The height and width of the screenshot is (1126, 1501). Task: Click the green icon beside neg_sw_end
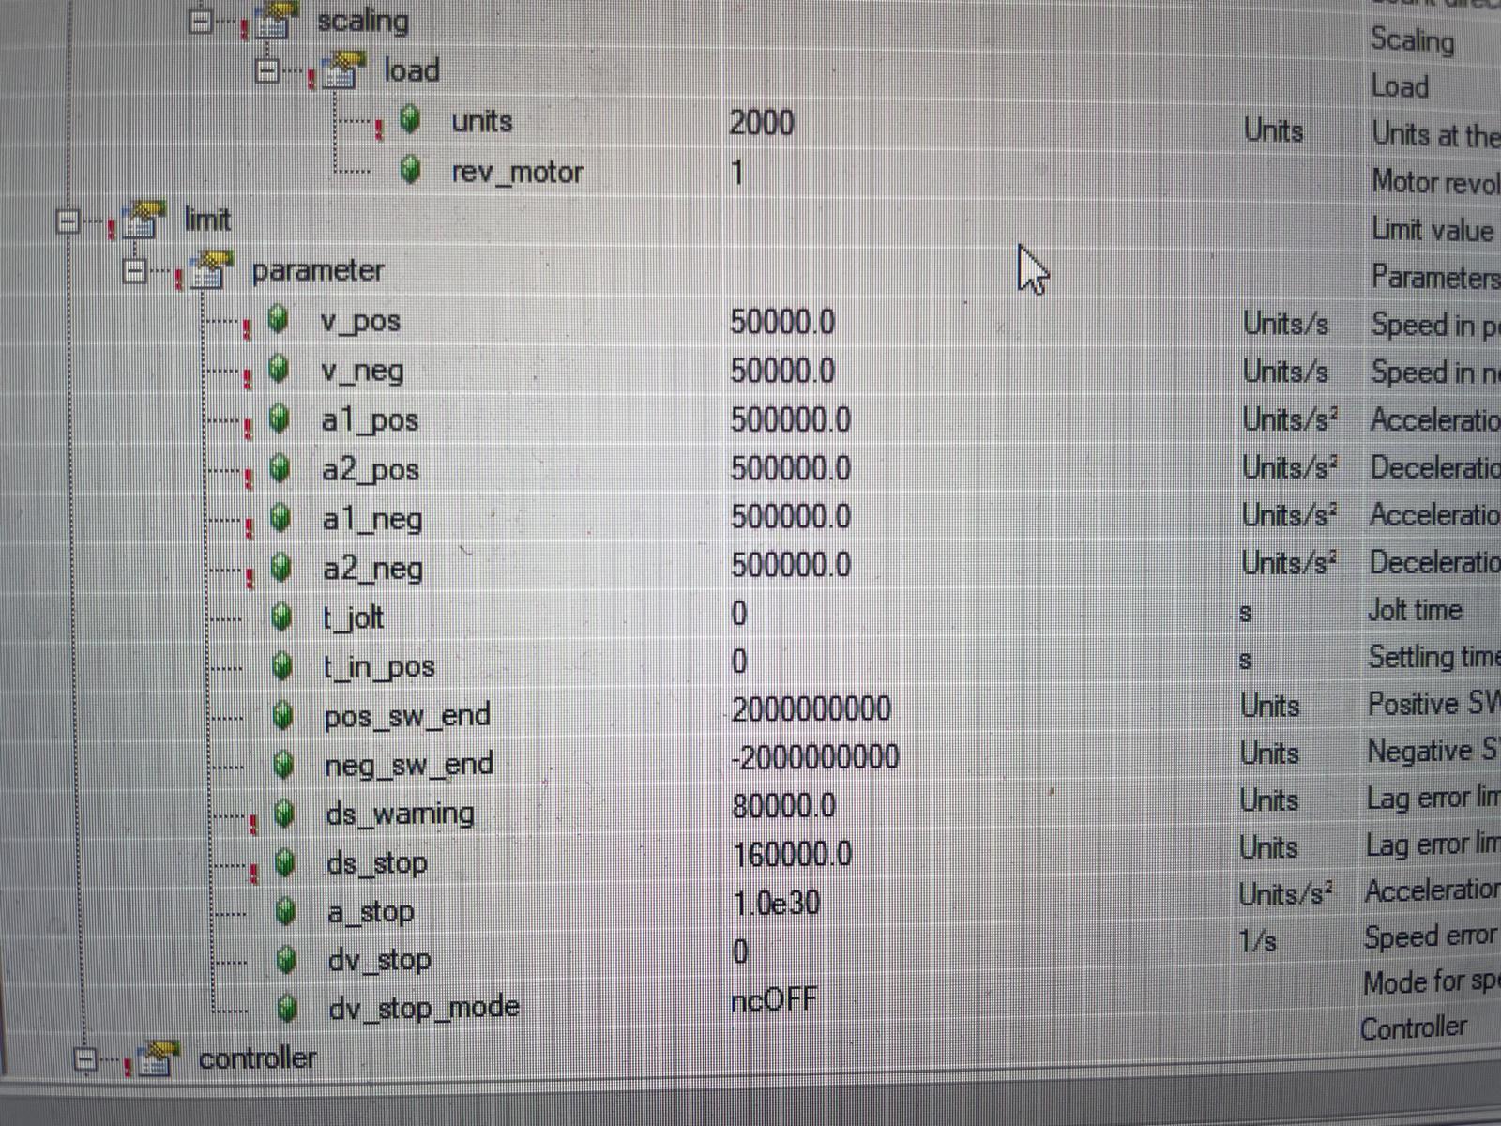tap(284, 765)
